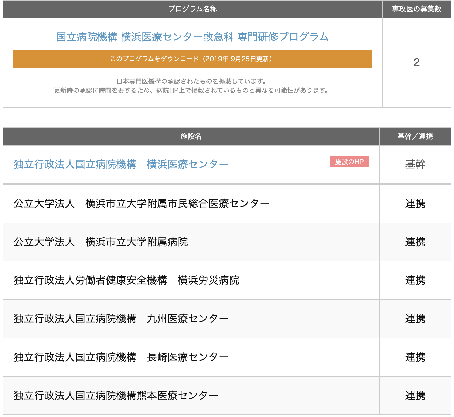Select プログラム名称 column header
The height and width of the screenshot is (417, 454).
pos(192,9)
